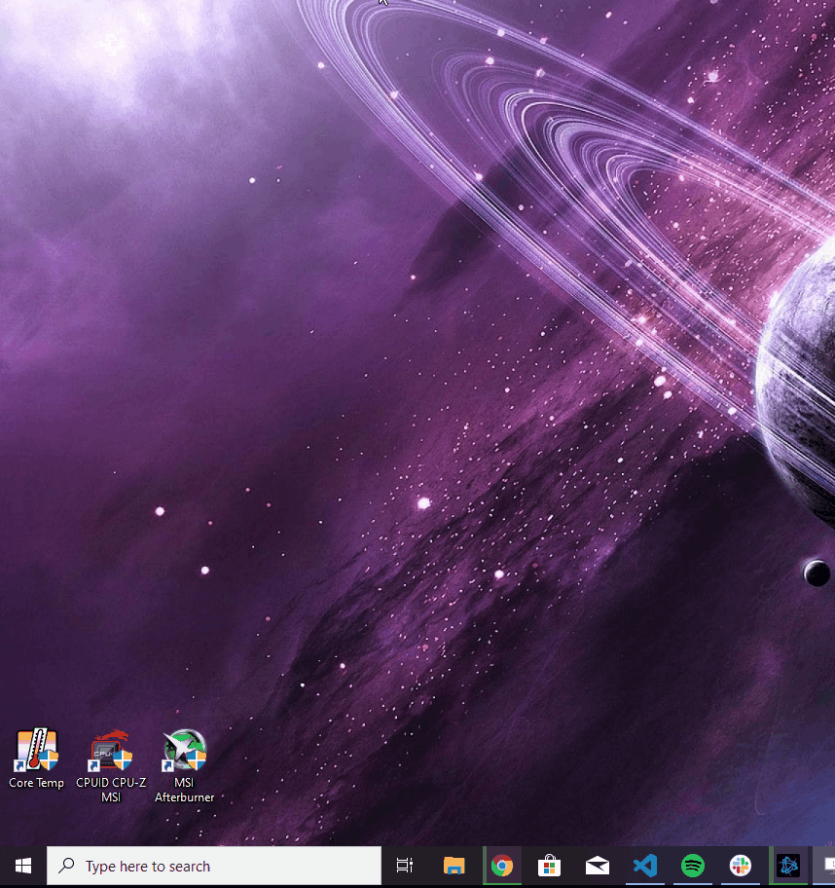The image size is (835, 888).
Task: Select the MSI Afterburner desktop shortcut icon
Action: coord(185,750)
